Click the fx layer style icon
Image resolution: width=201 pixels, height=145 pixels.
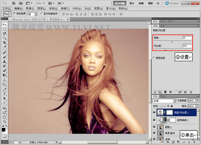(168, 142)
